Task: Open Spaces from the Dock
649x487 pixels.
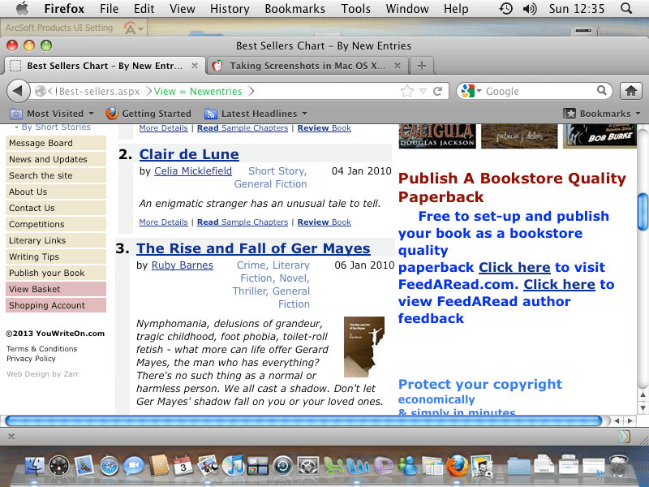Action: point(258,465)
